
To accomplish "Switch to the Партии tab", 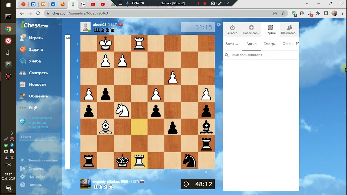I will point(271,30).
